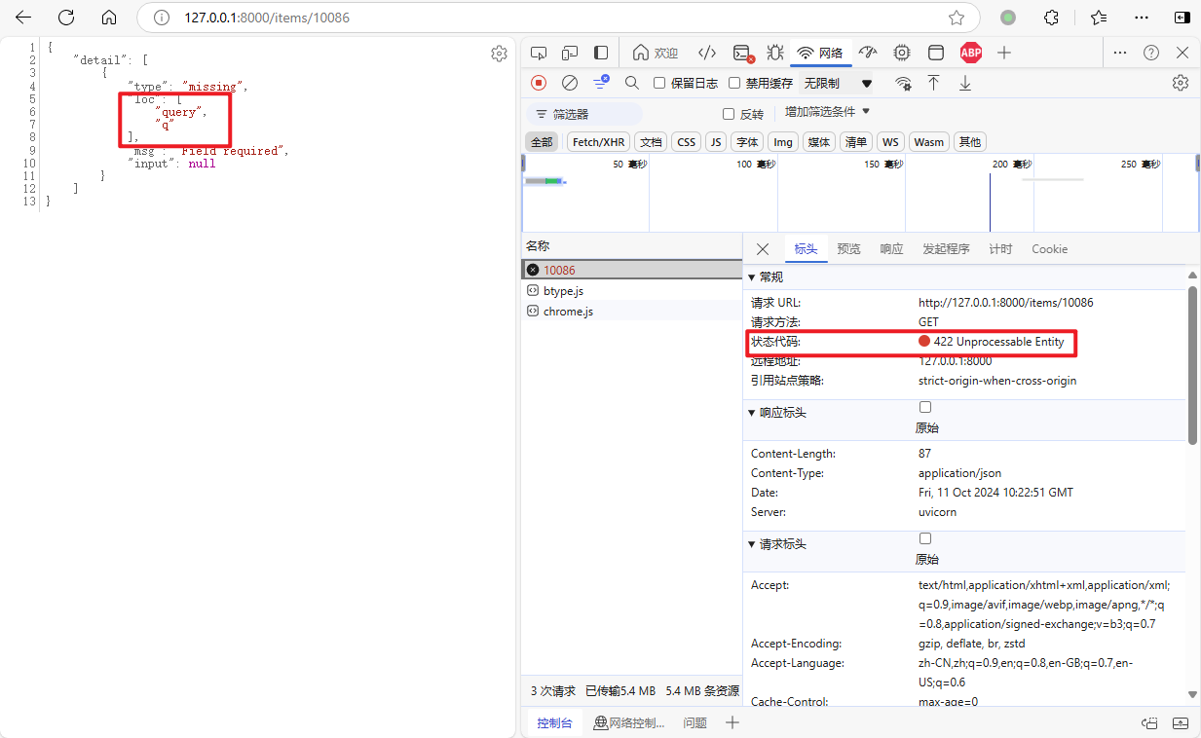Filter requests by Img
Screen dimensions: 1201x738
783,142
